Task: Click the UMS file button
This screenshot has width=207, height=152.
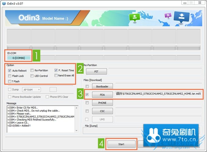Action: pos(103,119)
